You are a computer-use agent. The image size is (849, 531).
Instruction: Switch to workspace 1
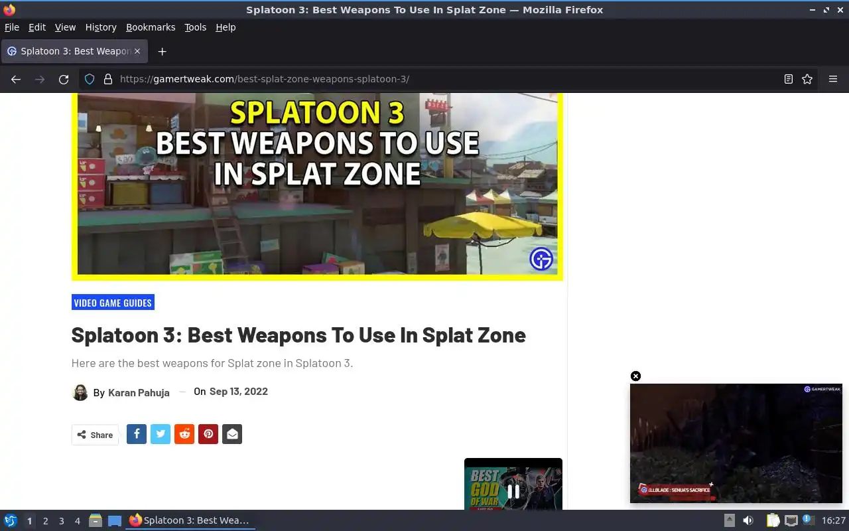(x=29, y=521)
